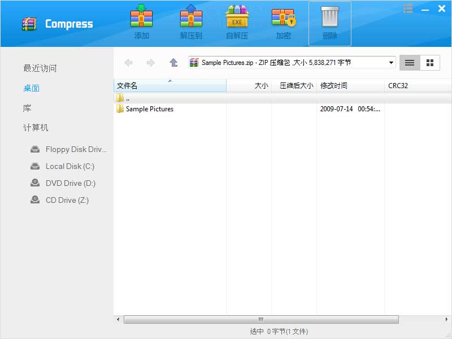The image size is (452, 339).
Task: Click the scrollbar right arrow
Action: (x=446, y=319)
